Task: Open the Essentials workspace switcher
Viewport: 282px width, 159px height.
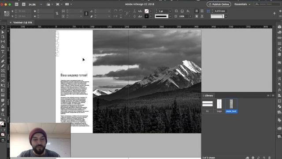Action: point(242,4)
